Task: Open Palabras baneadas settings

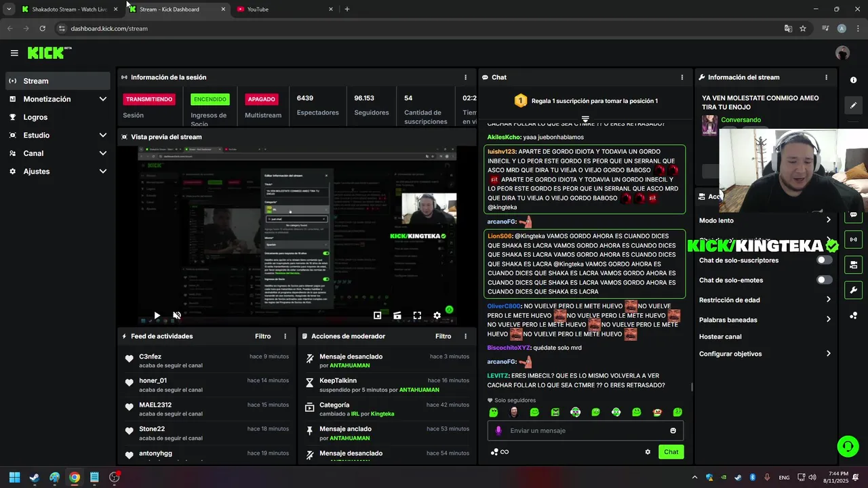Action: [x=765, y=319]
